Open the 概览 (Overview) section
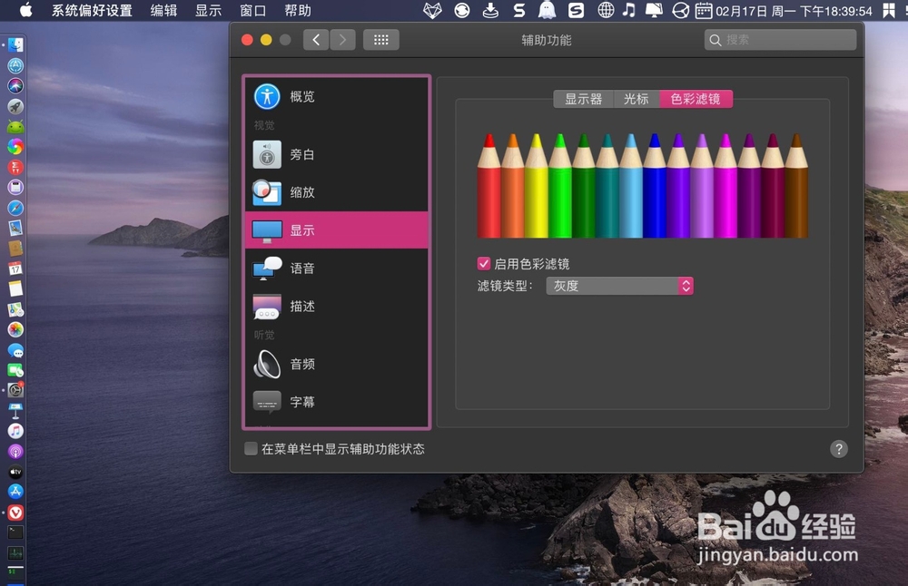The image size is (908, 586). click(x=302, y=96)
